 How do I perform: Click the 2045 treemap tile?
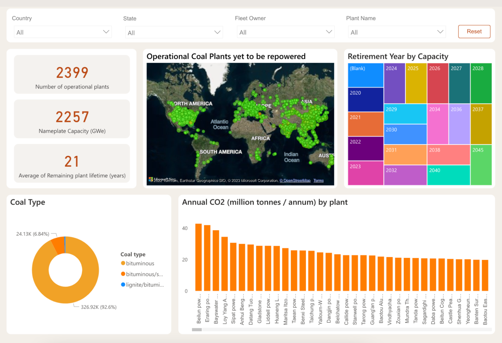[481, 165]
